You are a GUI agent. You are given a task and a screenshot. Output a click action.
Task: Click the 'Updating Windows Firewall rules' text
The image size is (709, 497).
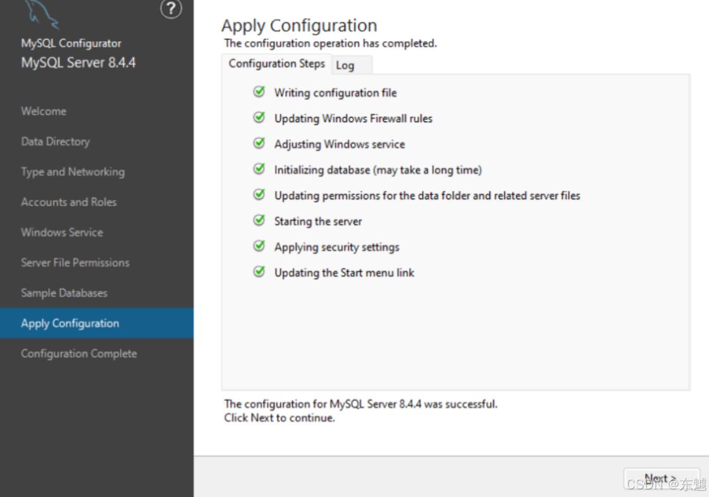point(353,118)
